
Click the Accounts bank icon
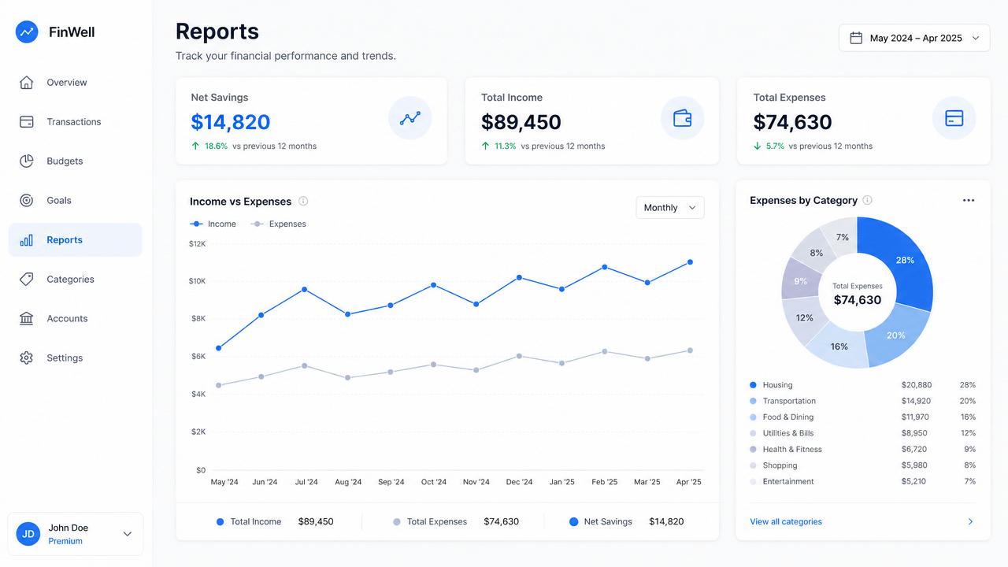(x=27, y=319)
